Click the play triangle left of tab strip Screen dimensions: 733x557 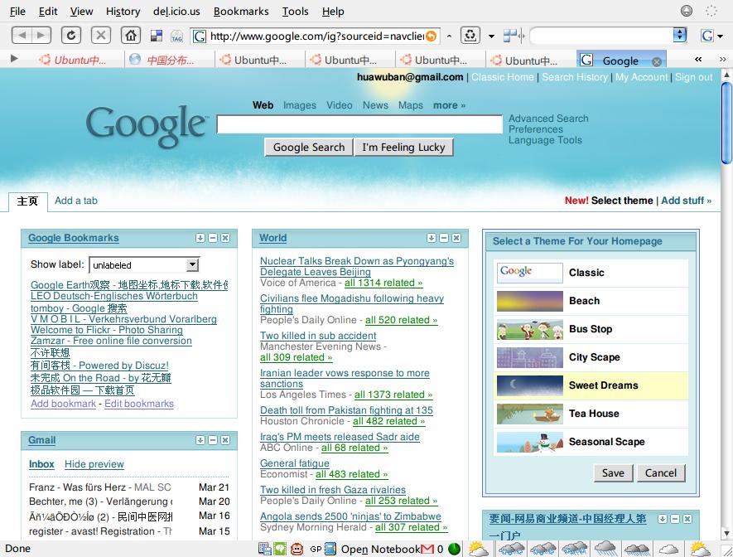[x=14, y=59]
